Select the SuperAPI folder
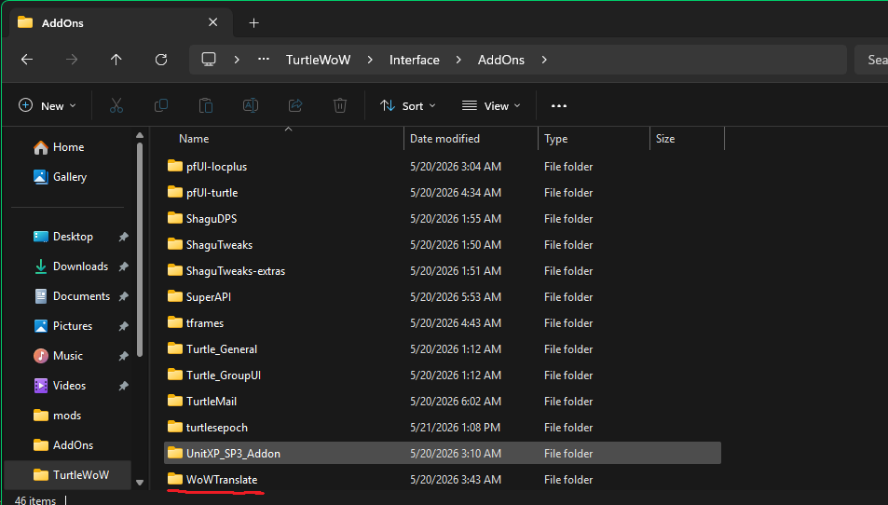888x505 pixels. 443,296
